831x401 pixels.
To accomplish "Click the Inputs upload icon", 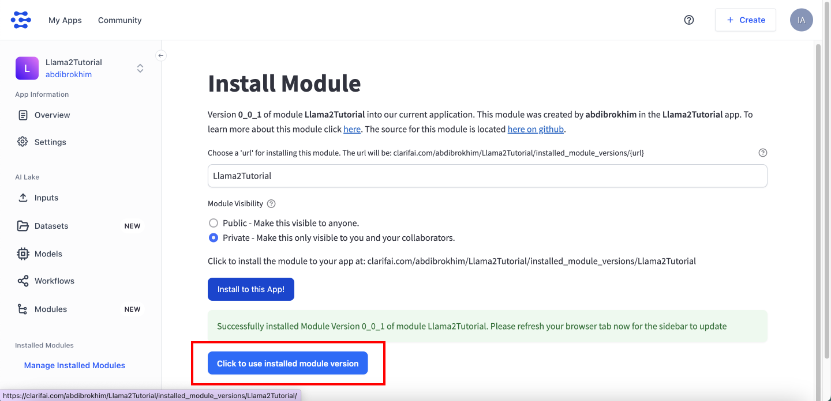I will pos(23,198).
